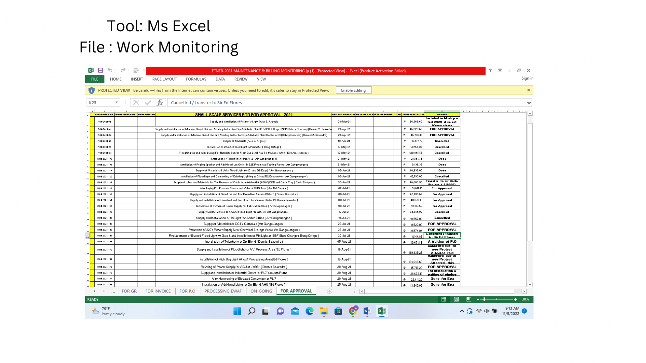Open Ribbon Display Options icon
Image resolution: width=646 pixels, height=363 pixels.
(x=500, y=70)
